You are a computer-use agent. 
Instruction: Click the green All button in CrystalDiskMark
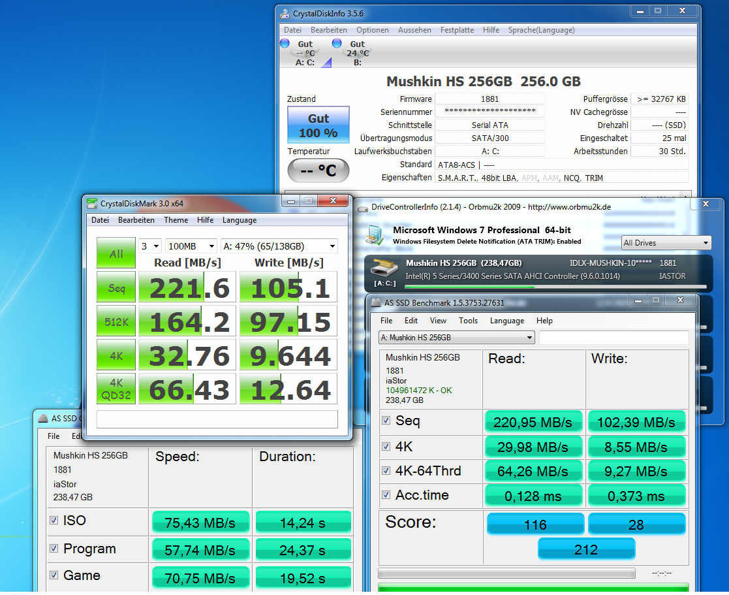click(116, 253)
